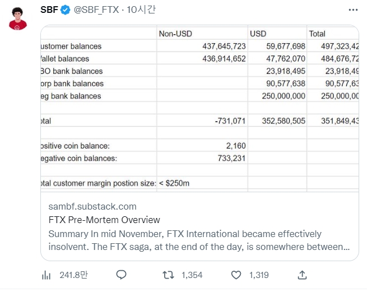Retweet using the arrows icon
This screenshot has height=292, width=367.
(x=167, y=275)
